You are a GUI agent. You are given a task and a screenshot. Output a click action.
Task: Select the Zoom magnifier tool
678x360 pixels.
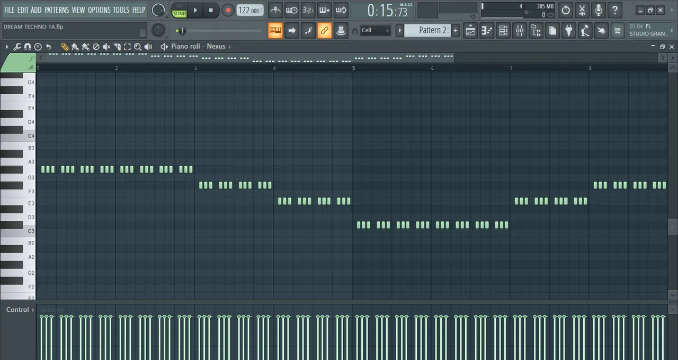point(138,47)
